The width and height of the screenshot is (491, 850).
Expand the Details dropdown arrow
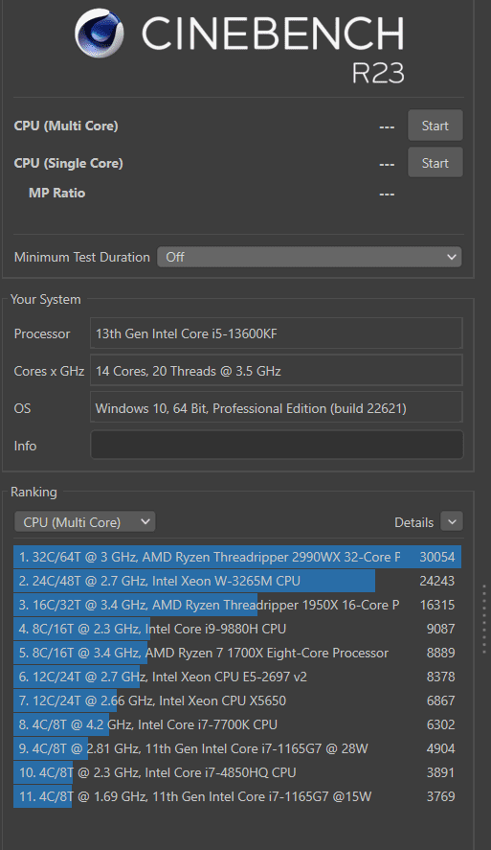452,522
